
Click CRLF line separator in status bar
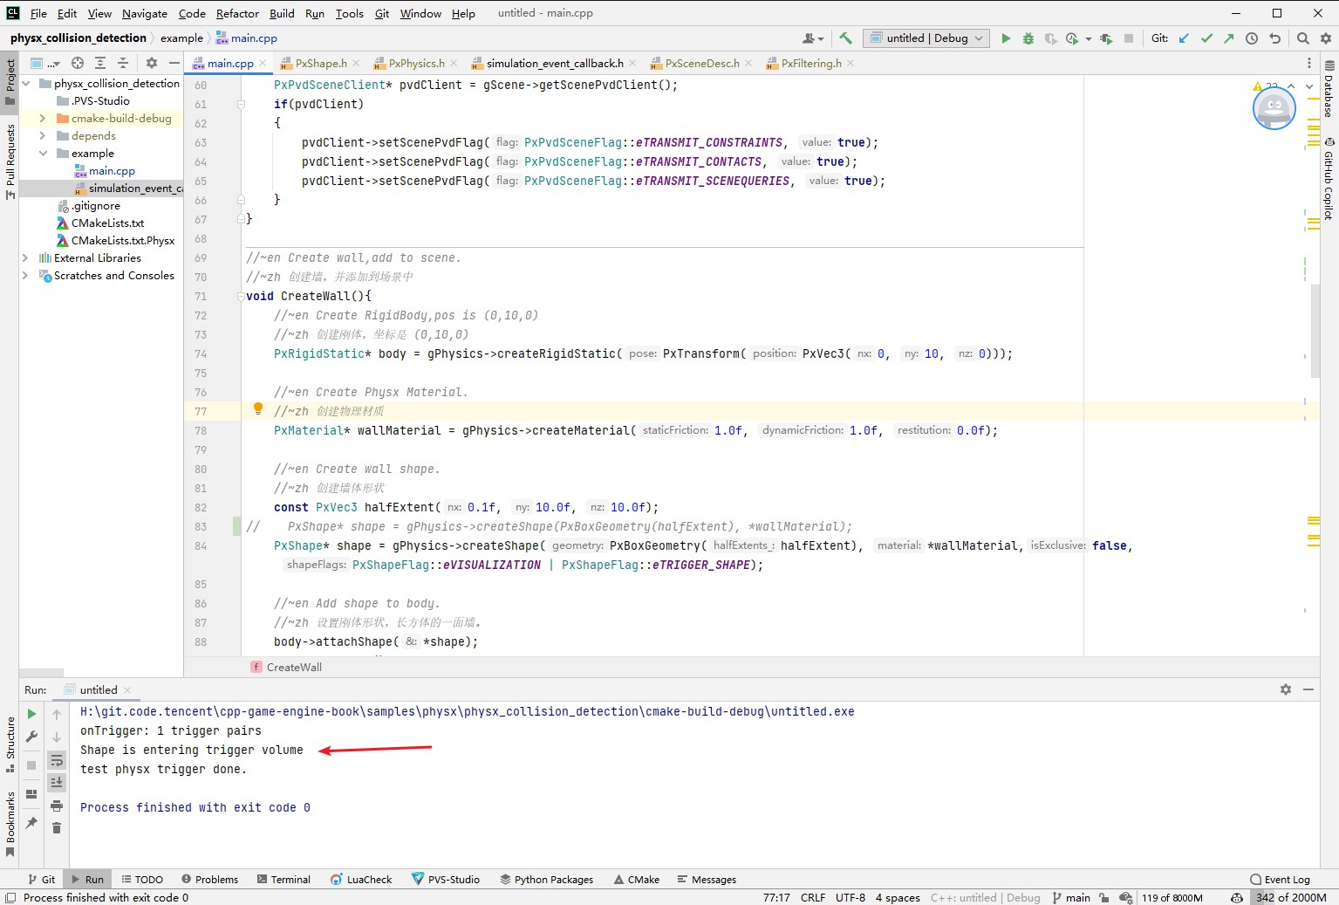(813, 897)
